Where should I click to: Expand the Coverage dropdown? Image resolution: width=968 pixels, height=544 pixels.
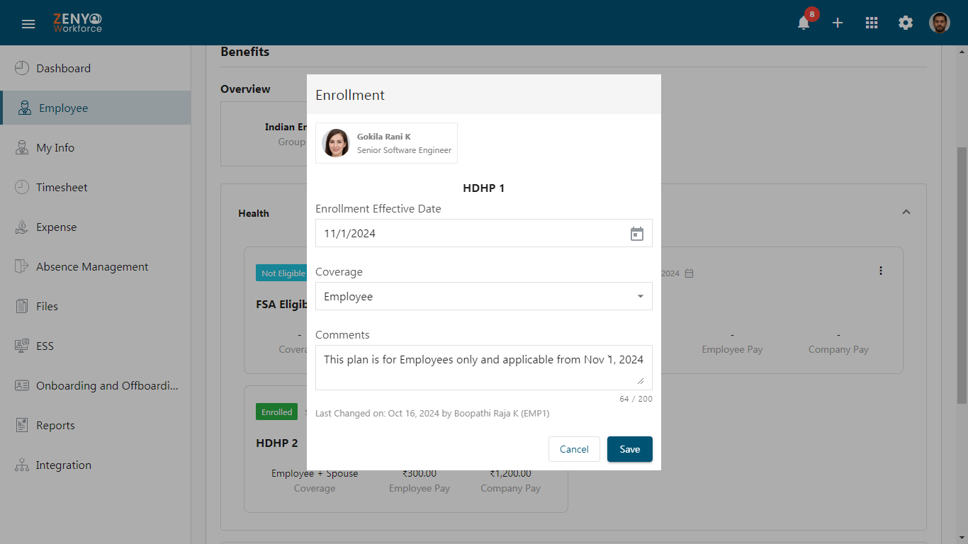tap(484, 296)
